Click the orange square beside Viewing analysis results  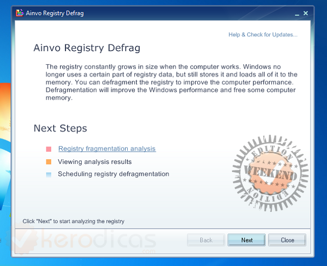[x=49, y=162]
